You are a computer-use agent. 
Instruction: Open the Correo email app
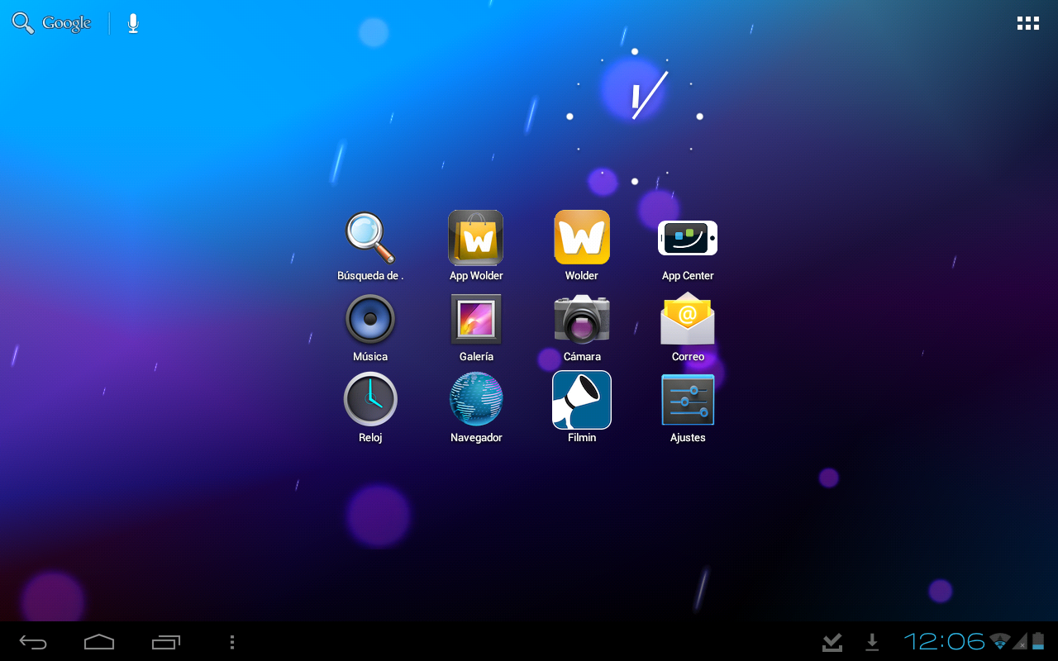click(688, 319)
